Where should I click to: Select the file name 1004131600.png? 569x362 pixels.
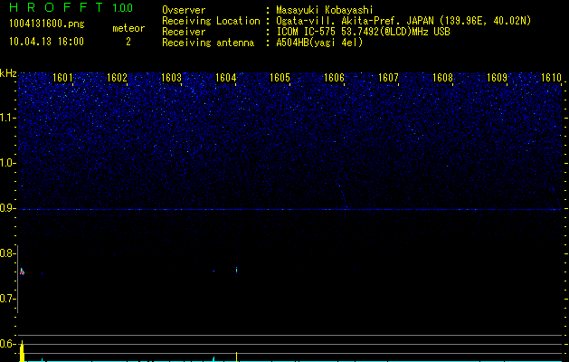point(47,24)
